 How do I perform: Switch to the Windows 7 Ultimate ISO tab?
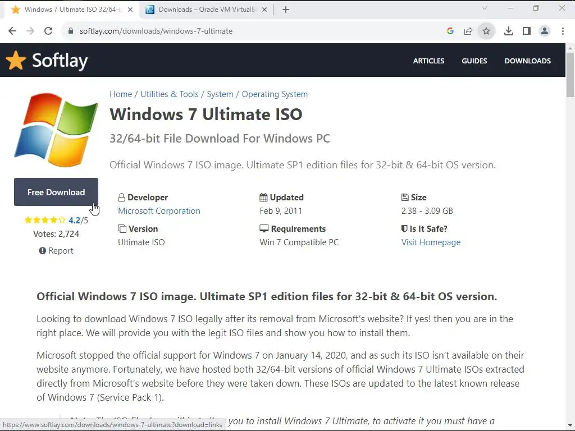click(x=71, y=10)
